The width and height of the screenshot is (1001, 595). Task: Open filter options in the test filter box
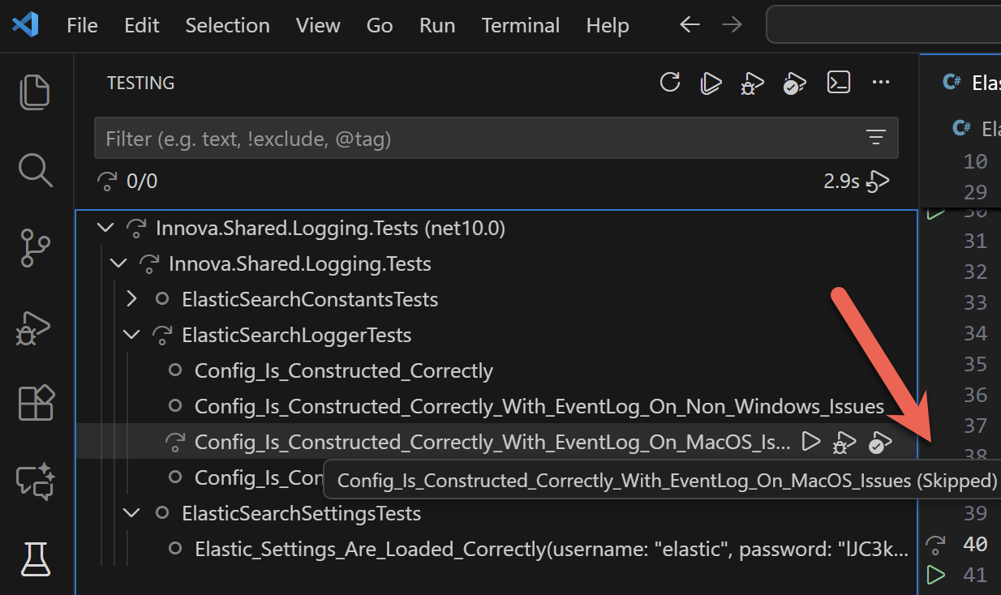pos(876,138)
